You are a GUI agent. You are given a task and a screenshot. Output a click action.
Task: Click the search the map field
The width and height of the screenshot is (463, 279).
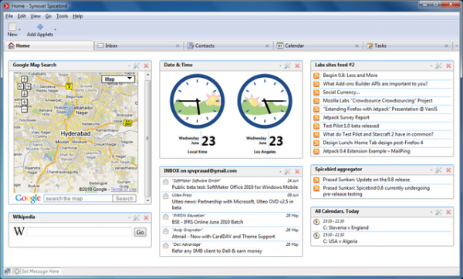point(78,199)
